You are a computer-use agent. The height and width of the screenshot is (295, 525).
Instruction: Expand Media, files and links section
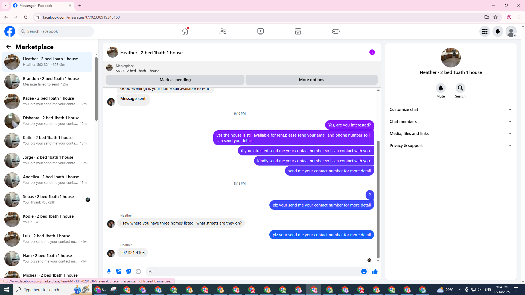click(451, 134)
